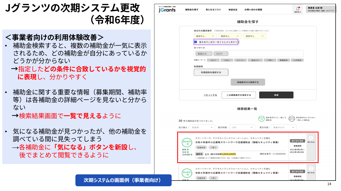Open the first result's 令和4年度中小企業等スマートワーク促進補助金 title
341x191 pixels.
pyautogui.click(x=237, y=142)
